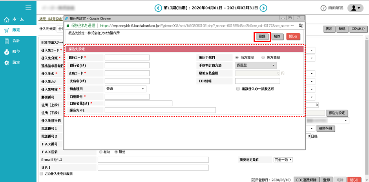Select the 先方負担 radio button
The width and height of the screenshot is (369, 182).
pos(263,57)
